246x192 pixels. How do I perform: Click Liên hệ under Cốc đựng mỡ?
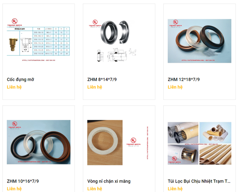click(14, 87)
